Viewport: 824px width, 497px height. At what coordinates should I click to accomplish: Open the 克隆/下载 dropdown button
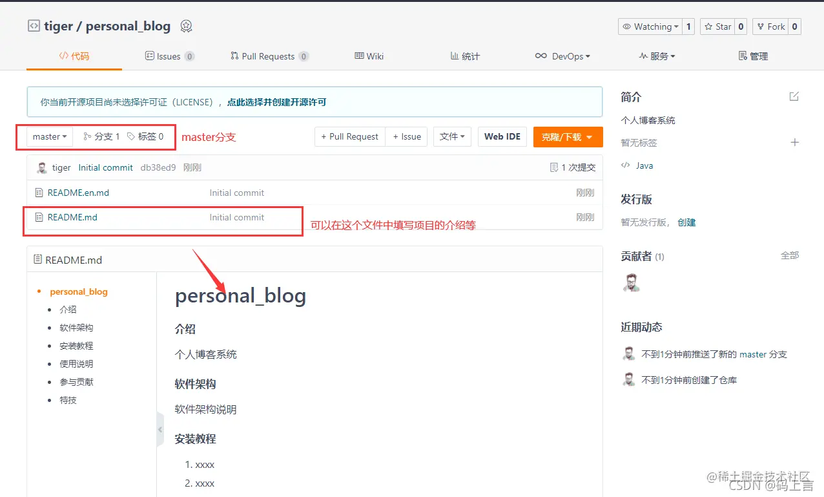point(568,137)
